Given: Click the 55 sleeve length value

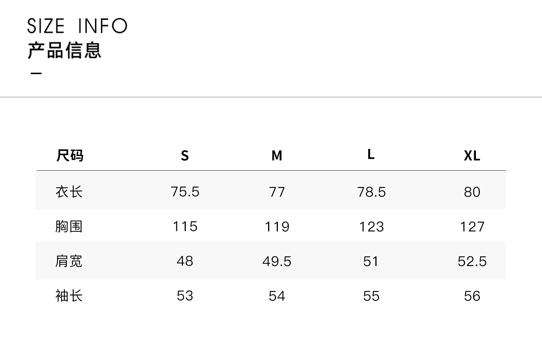Looking at the screenshot, I should [371, 296].
